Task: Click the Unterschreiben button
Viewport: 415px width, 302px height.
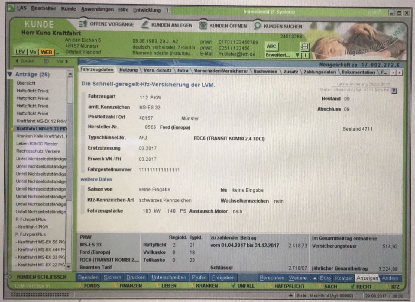Action: (169, 277)
